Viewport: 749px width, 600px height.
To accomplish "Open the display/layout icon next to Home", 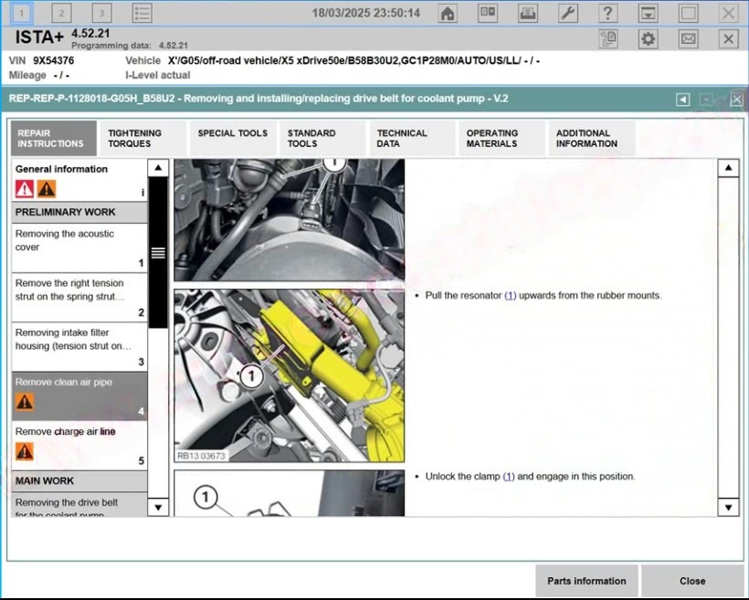I will [x=487, y=13].
